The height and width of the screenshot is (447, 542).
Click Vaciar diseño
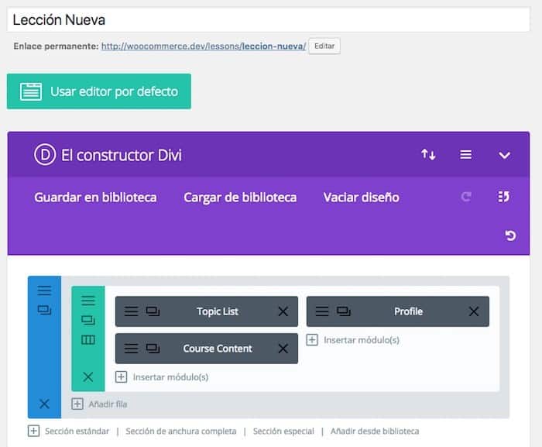362,198
